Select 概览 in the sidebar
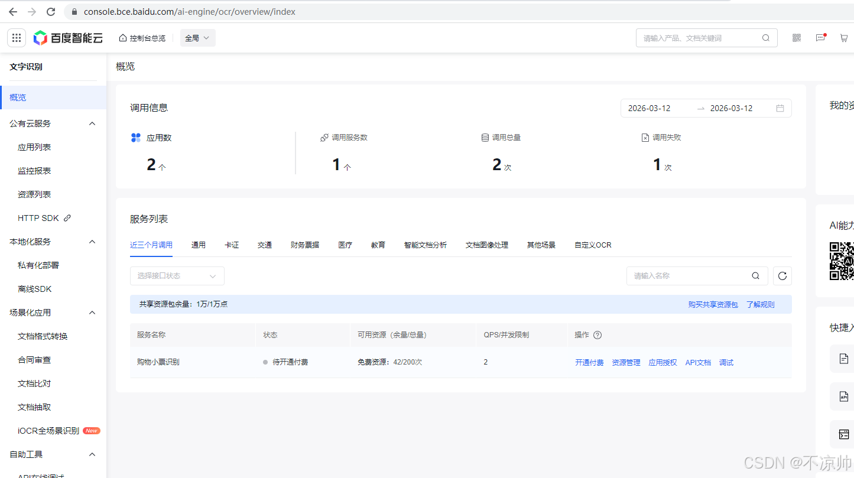The image size is (854, 478). [x=53, y=97]
